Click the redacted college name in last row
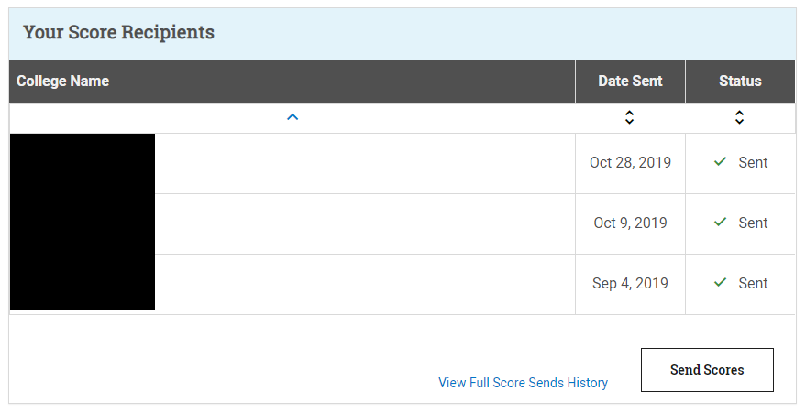Viewport: 806px width, 413px height. click(x=83, y=283)
